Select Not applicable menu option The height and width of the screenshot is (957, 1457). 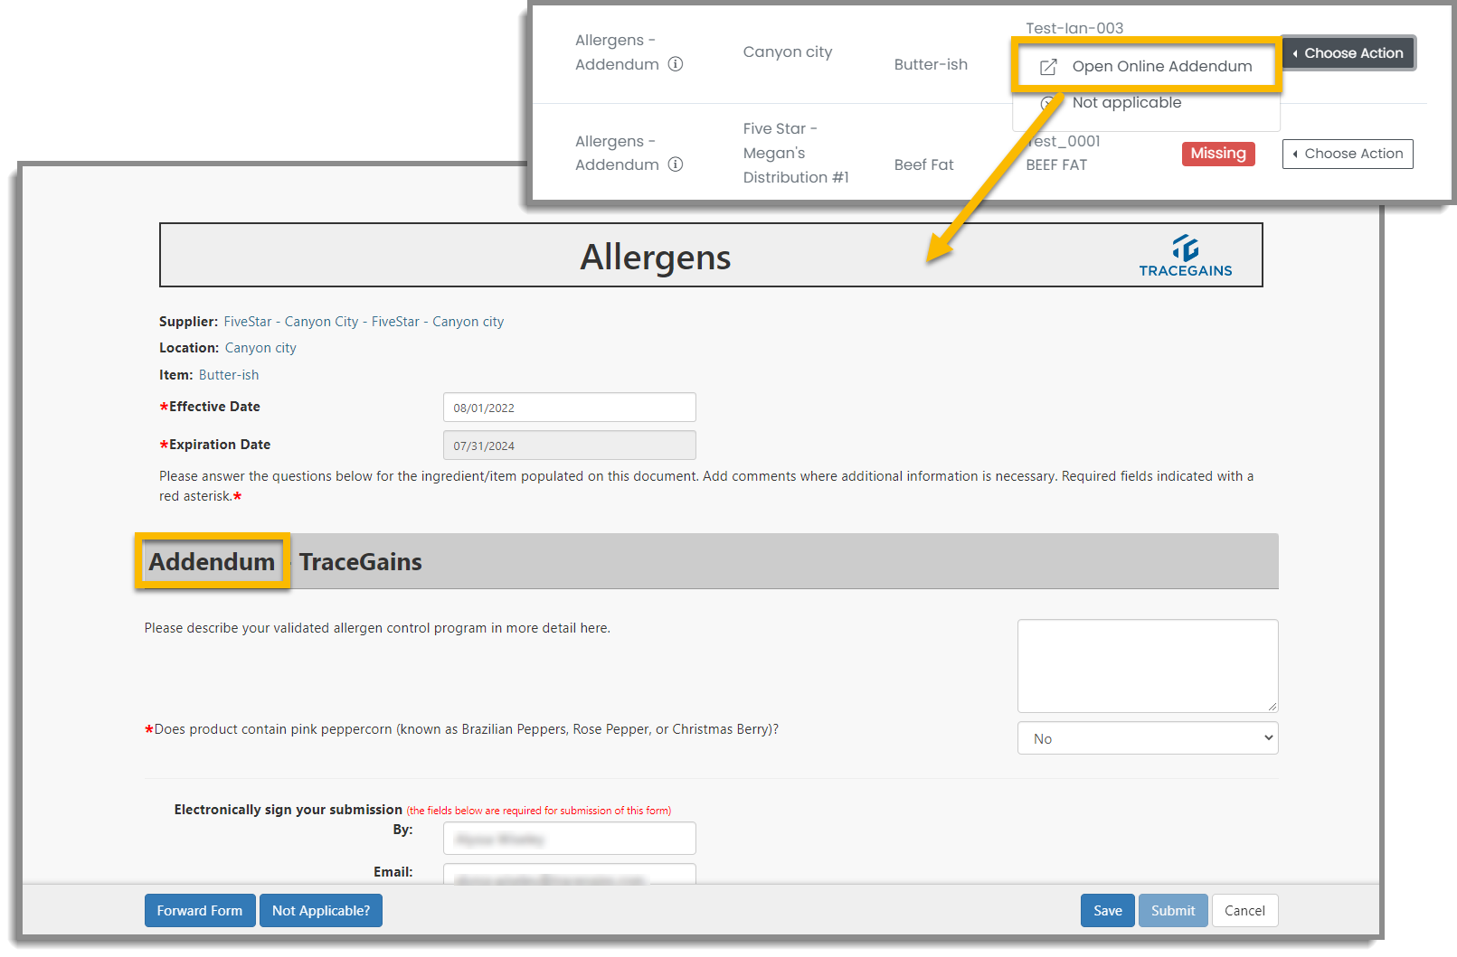pyautogui.click(x=1126, y=103)
